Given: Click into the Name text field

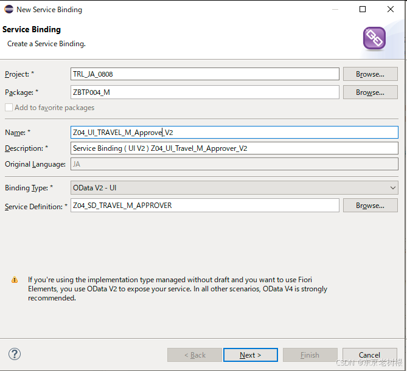Looking at the screenshot, I should coord(234,133).
